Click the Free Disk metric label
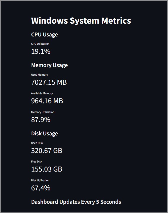Viewport: 168px width, 213px height. (x=37, y=162)
